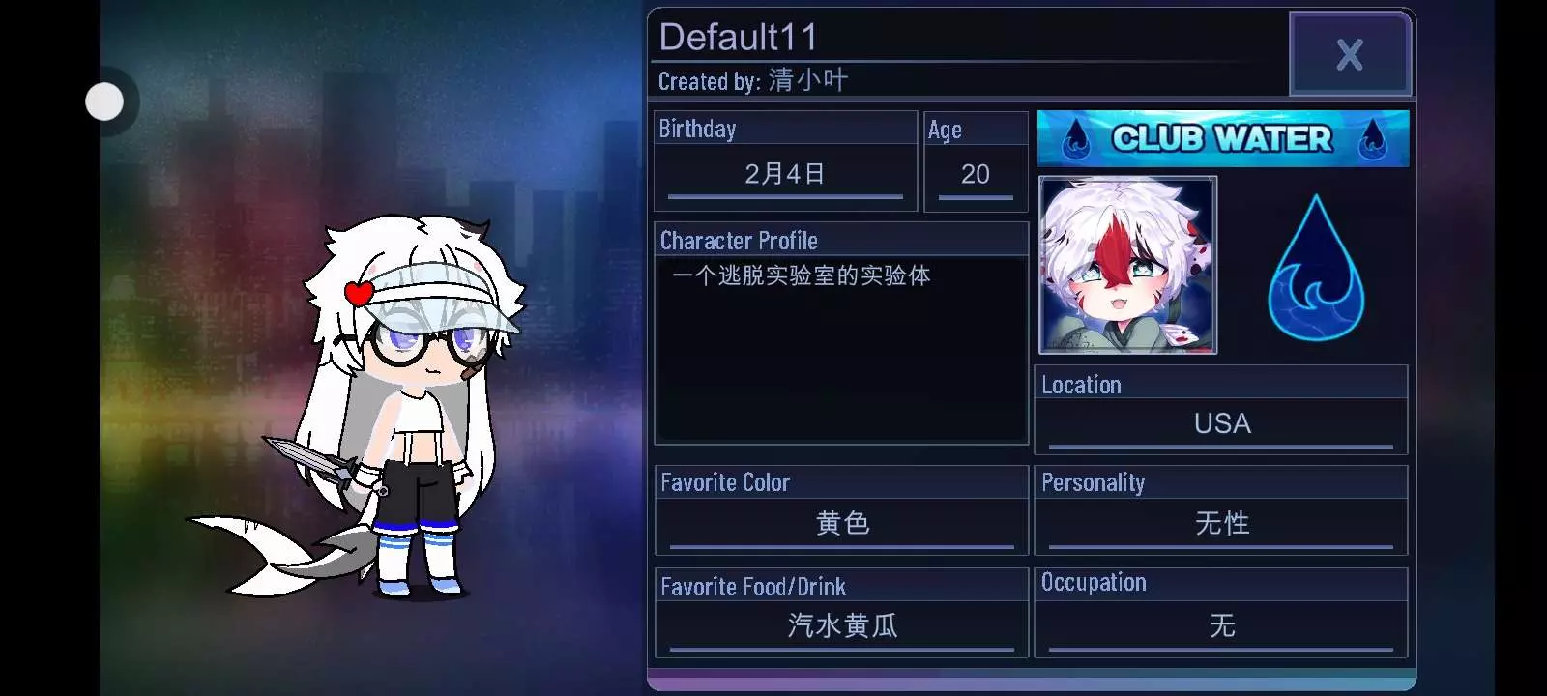Screen dimensions: 1547x696
Task: Edit the Age field showing 20
Action: pyautogui.click(x=976, y=175)
